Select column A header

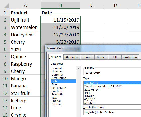pyautogui.click(x=25, y=5)
